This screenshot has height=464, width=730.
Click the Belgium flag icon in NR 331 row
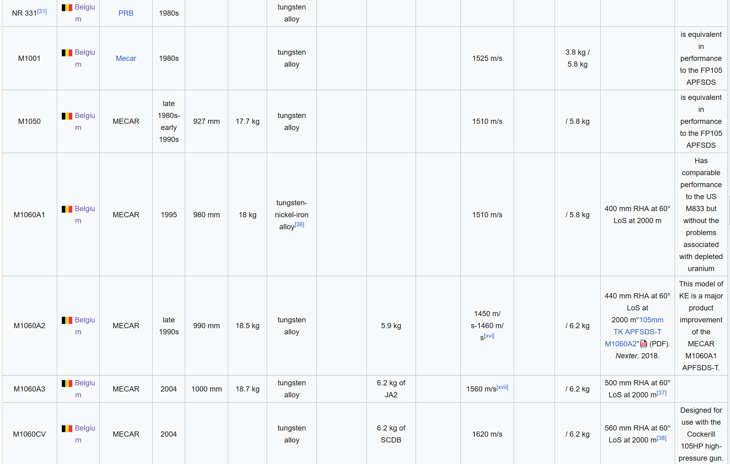coord(67,7)
